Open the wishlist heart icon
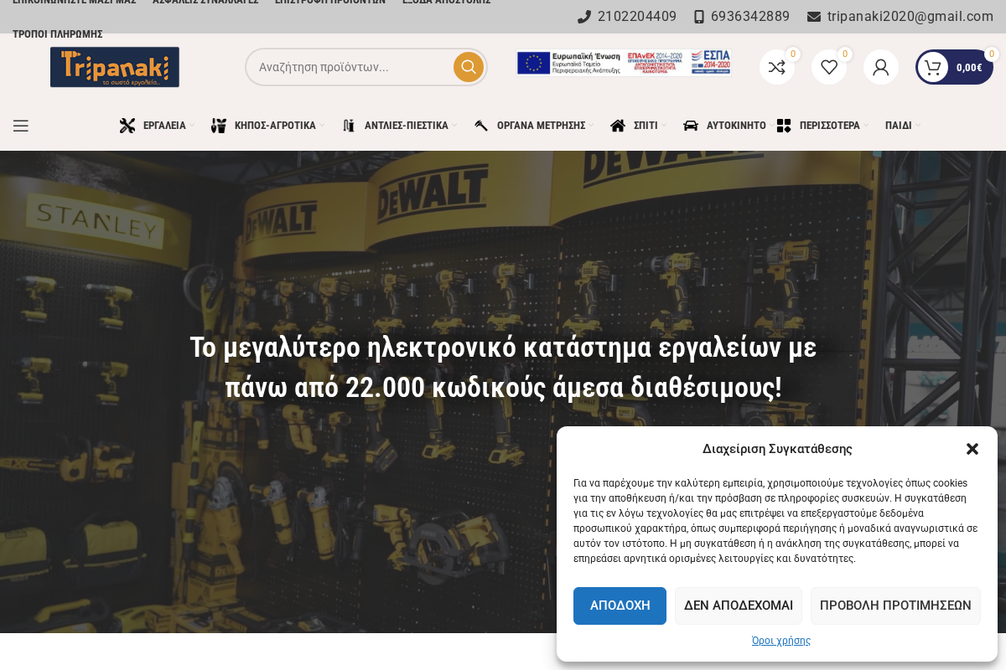This screenshot has height=670, width=1006. pos(829,67)
